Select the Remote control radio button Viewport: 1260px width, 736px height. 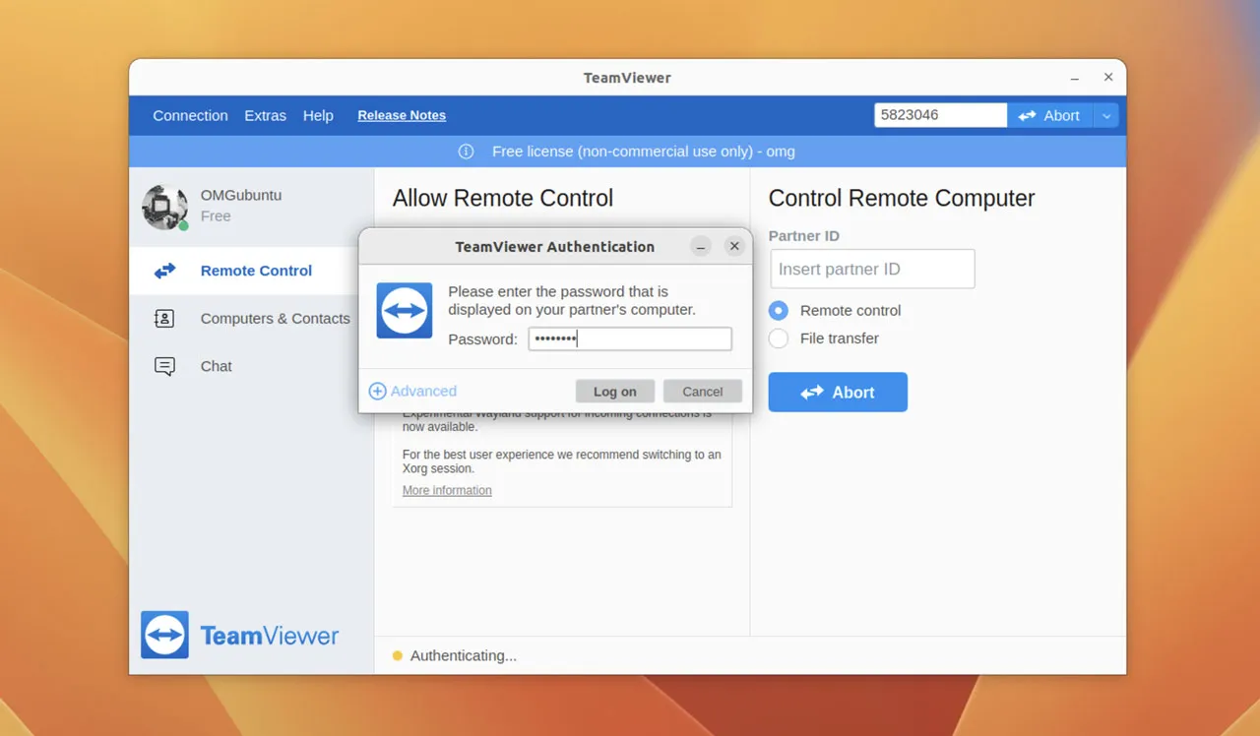(x=778, y=310)
